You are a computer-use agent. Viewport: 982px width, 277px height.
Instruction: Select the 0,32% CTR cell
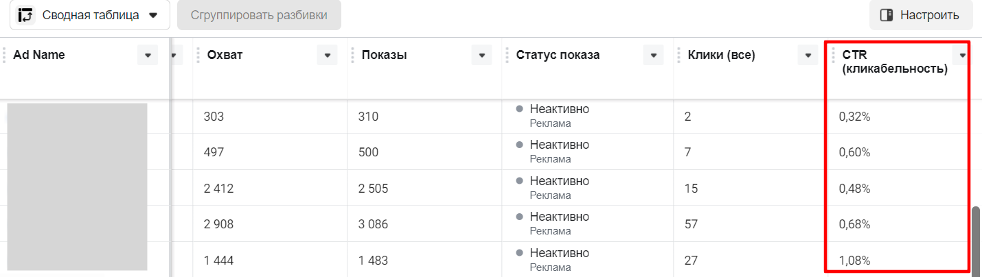(x=854, y=117)
